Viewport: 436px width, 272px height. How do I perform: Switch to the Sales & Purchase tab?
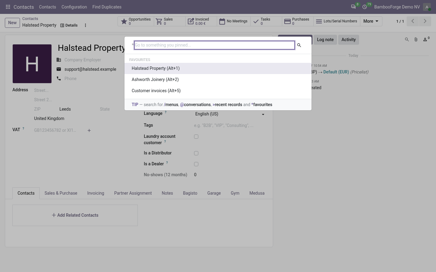[61, 193]
